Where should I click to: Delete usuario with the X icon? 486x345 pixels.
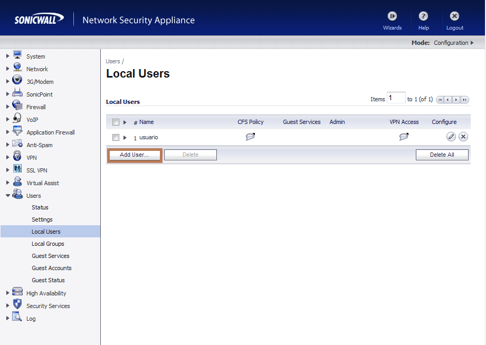pyautogui.click(x=463, y=137)
